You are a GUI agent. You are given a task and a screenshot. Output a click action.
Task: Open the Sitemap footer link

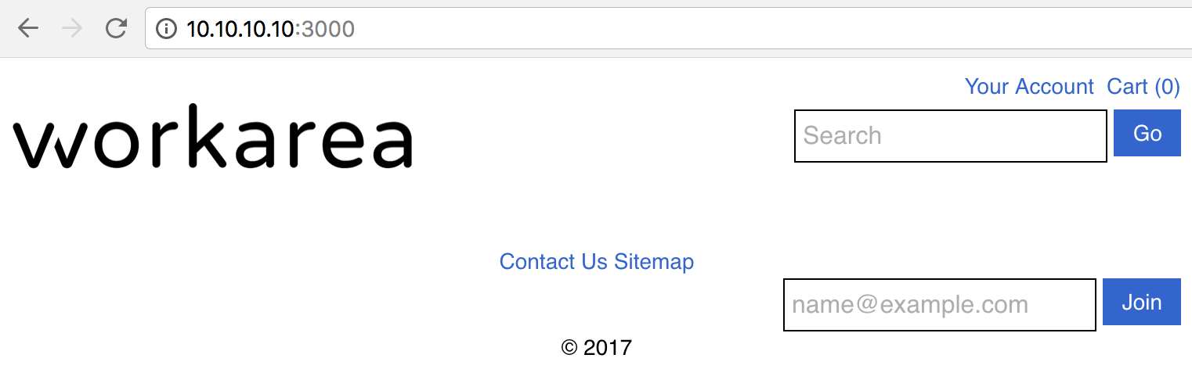(x=654, y=261)
